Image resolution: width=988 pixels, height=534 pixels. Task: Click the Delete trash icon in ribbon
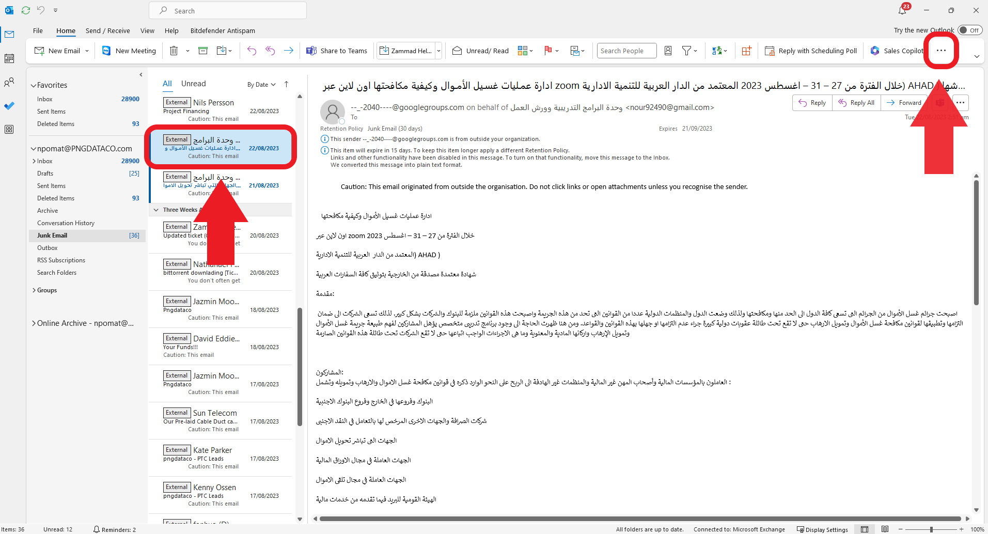pyautogui.click(x=174, y=51)
